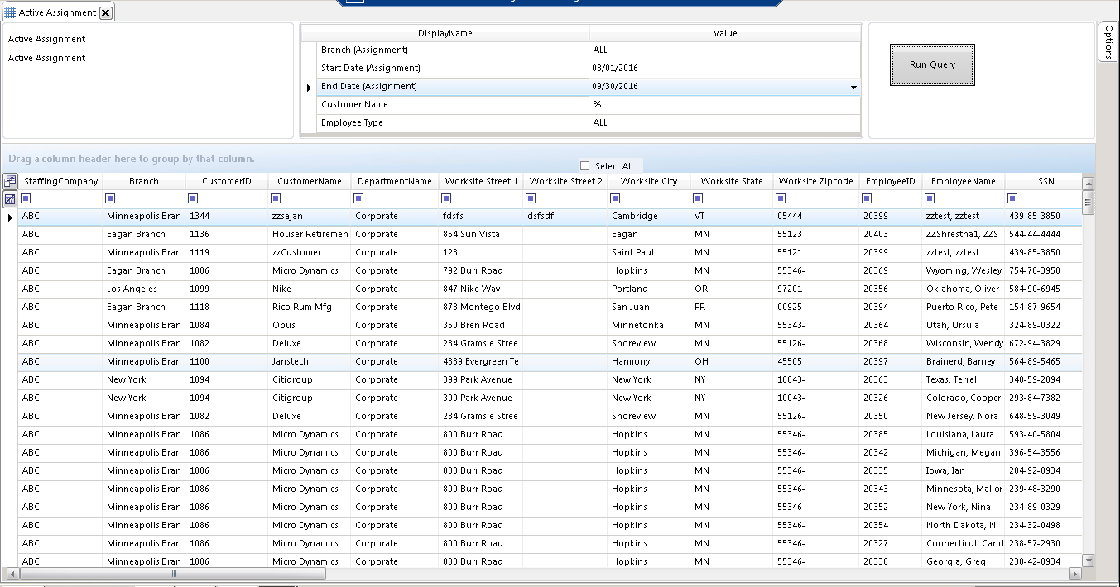Open the Worksite Zipcode filter operator icon
Screen dimensions: 1120x587
click(x=781, y=198)
